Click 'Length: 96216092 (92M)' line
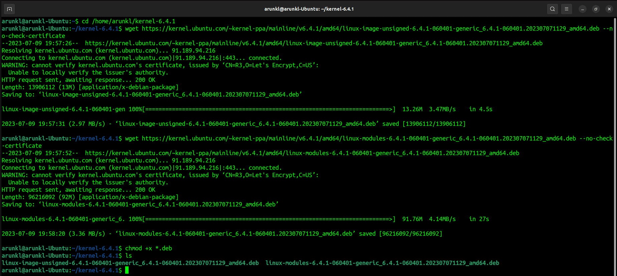This screenshot has width=617, height=276. pyautogui.click(x=90, y=197)
